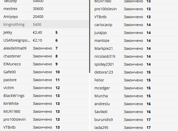This screenshot has height=131, width=178.
Task: Select player mestrex with 30600 chips
Action: pyautogui.click(x=44, y=8)
